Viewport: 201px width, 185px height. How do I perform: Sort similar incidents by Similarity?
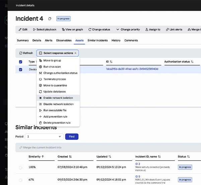pyautogui.click(x=43, y=156)
